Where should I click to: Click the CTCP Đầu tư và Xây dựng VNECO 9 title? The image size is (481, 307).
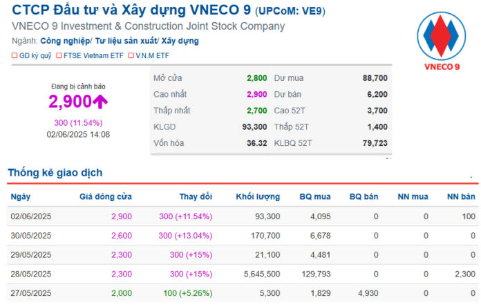click(131, 10)
